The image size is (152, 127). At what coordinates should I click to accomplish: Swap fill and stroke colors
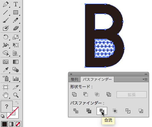17,103
